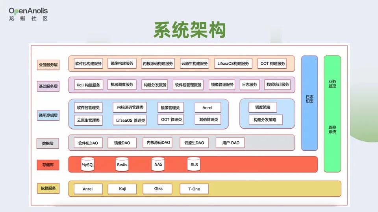Click the 云原生构建服务 box

[195, 64]
